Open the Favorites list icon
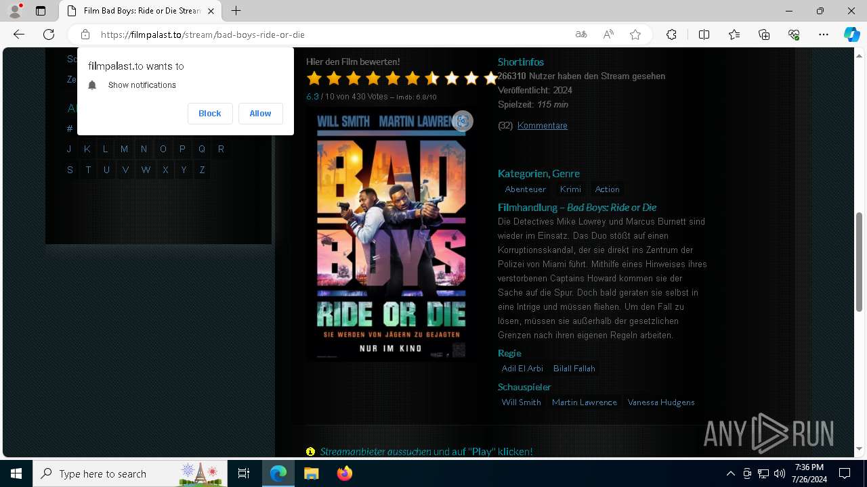Viewport: 867px width, 487px height. pos(734,34)
